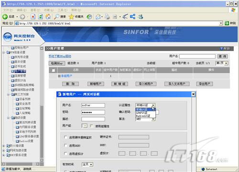Enable 启用DKEY checkbox
The height and width of the screenshot is (172, 239).
click(65, 145)
